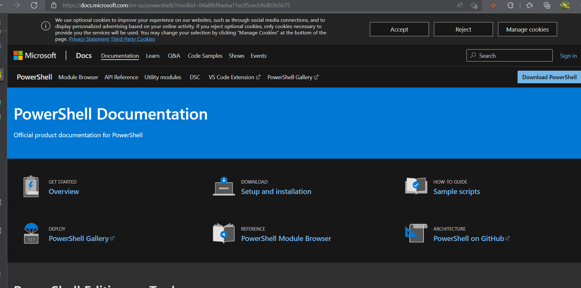Image resolution: width=581 pixels, height=288 pixels.
Task: Click the browser address bar URL
Action: (x=176, y=5)
